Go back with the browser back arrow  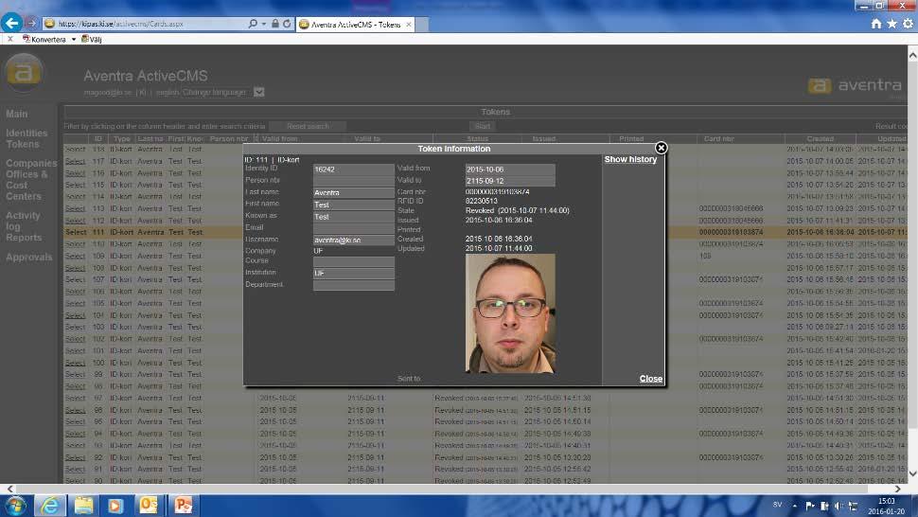[11, 23]
